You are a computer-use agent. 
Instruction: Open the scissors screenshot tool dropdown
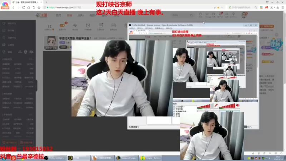coord(272,8)
